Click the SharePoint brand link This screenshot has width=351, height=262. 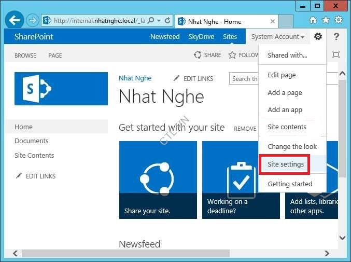[x=34, y=36]
